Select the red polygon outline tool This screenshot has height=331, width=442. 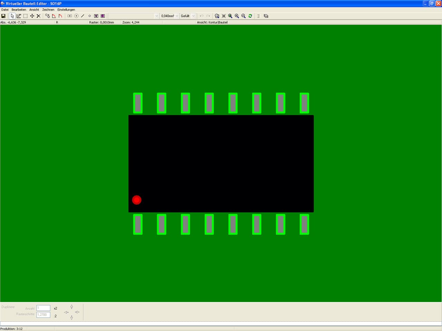coord(54,16)
